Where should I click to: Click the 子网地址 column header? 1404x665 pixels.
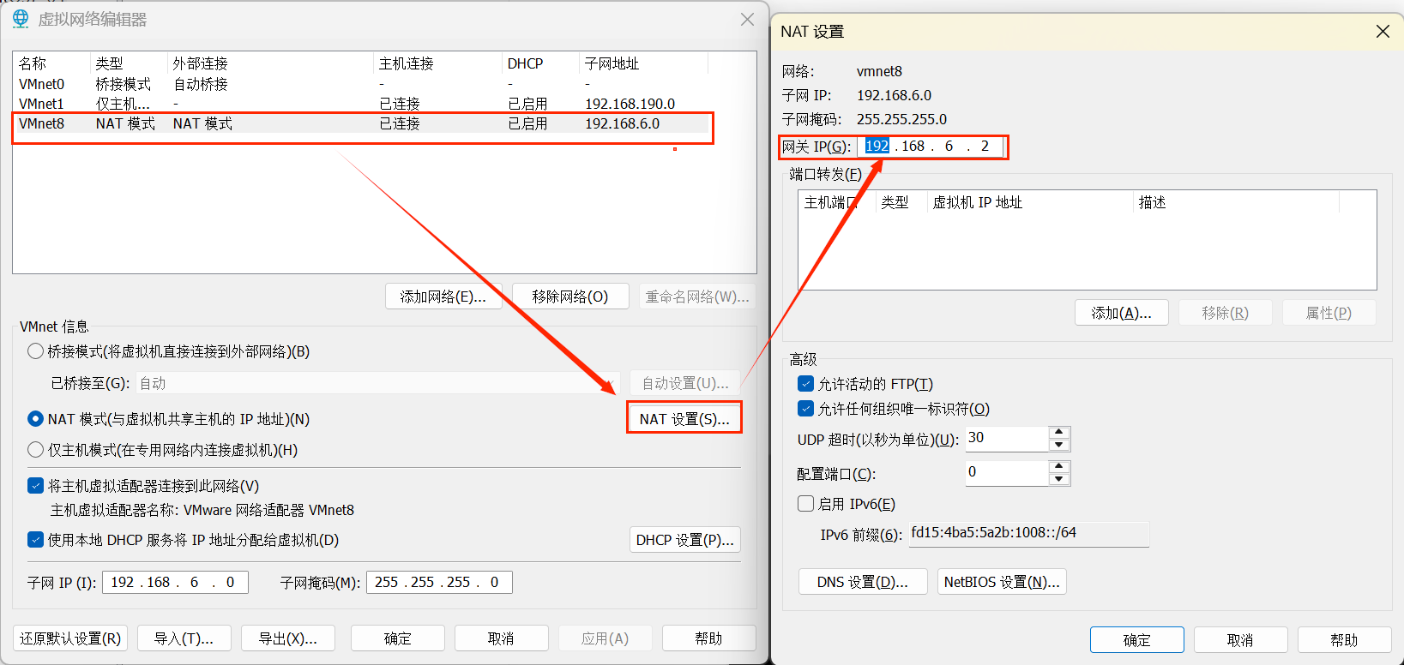point(643,63)
